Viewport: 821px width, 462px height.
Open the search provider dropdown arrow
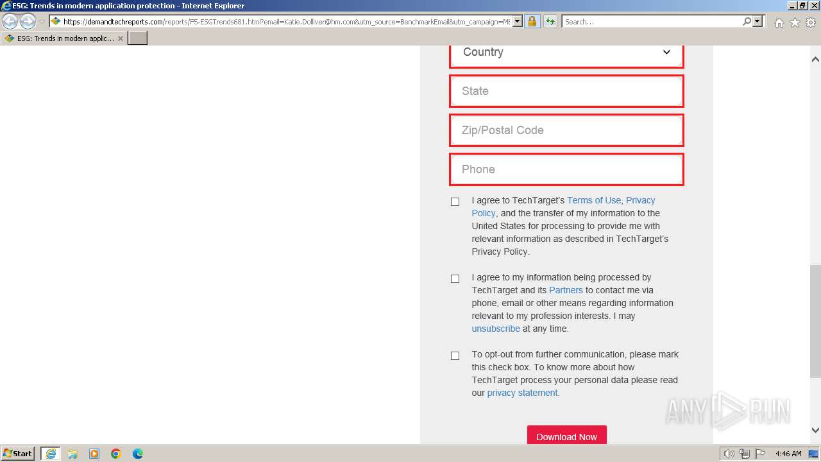[758, 22]
